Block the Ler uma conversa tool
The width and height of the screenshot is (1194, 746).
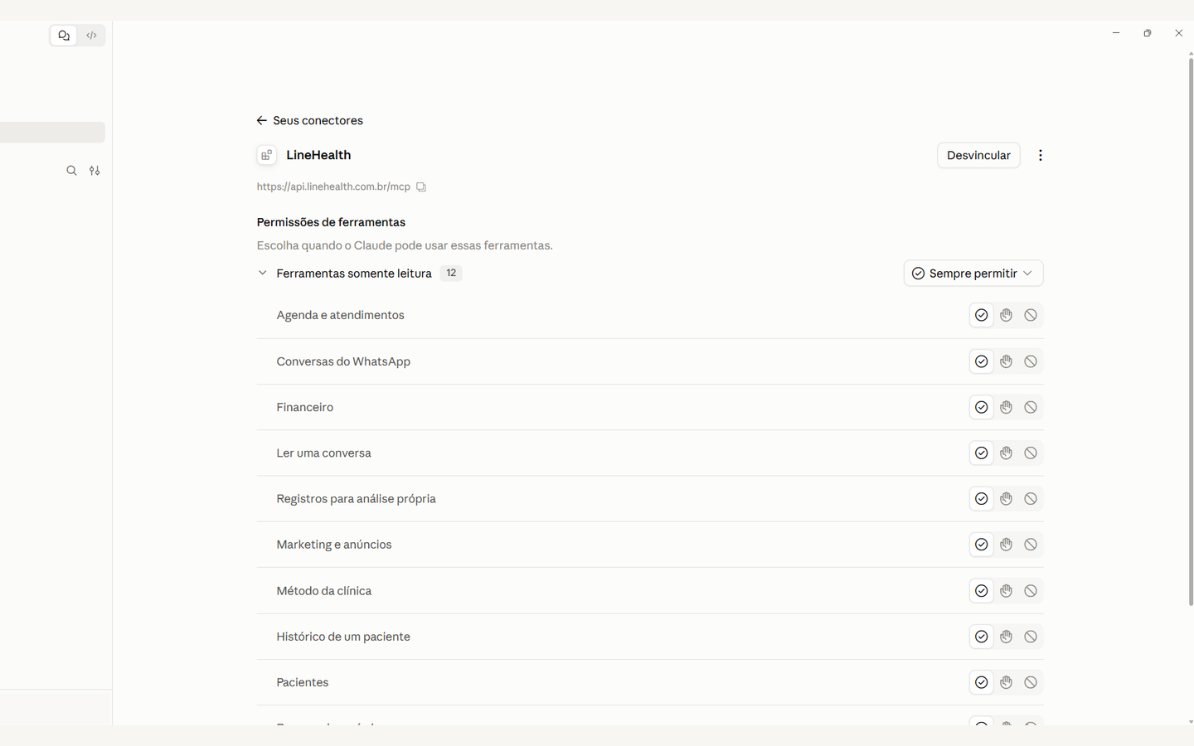(x=1031, y=453)
